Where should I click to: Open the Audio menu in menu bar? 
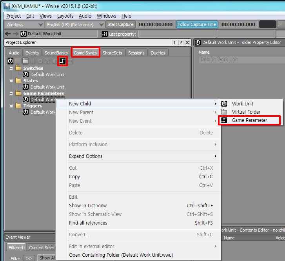(85, 16)
